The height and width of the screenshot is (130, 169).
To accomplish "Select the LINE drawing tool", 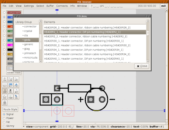I will coord(10,79).
